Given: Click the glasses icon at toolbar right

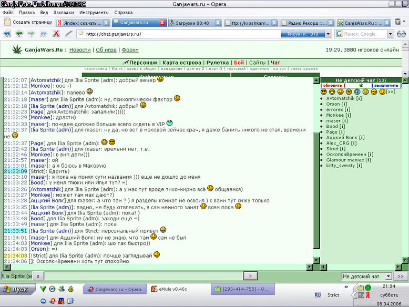Looking at the screenshot, I should coord(401,34).
